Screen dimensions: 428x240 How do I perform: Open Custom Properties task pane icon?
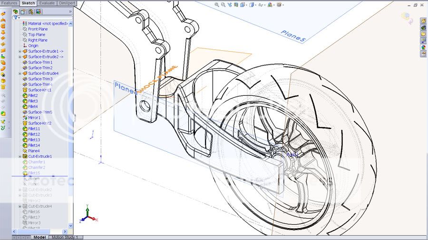(423, 54)
